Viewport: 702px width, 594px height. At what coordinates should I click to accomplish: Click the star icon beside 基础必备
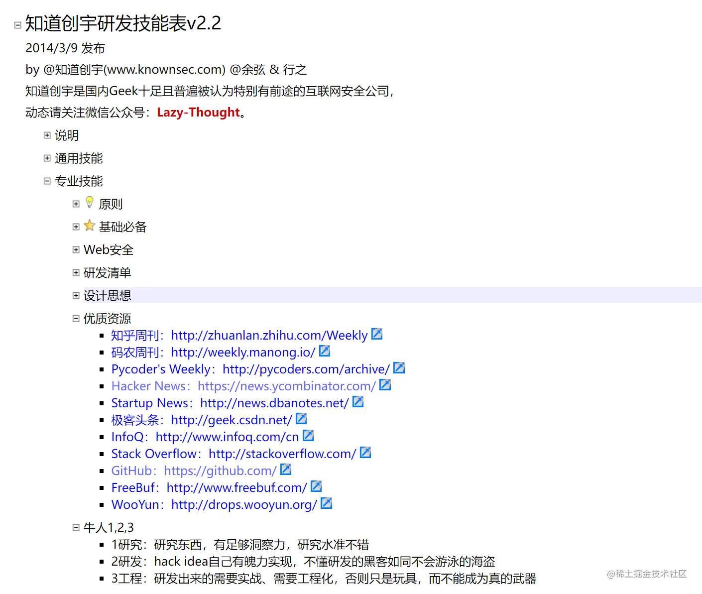coord(90,226)
